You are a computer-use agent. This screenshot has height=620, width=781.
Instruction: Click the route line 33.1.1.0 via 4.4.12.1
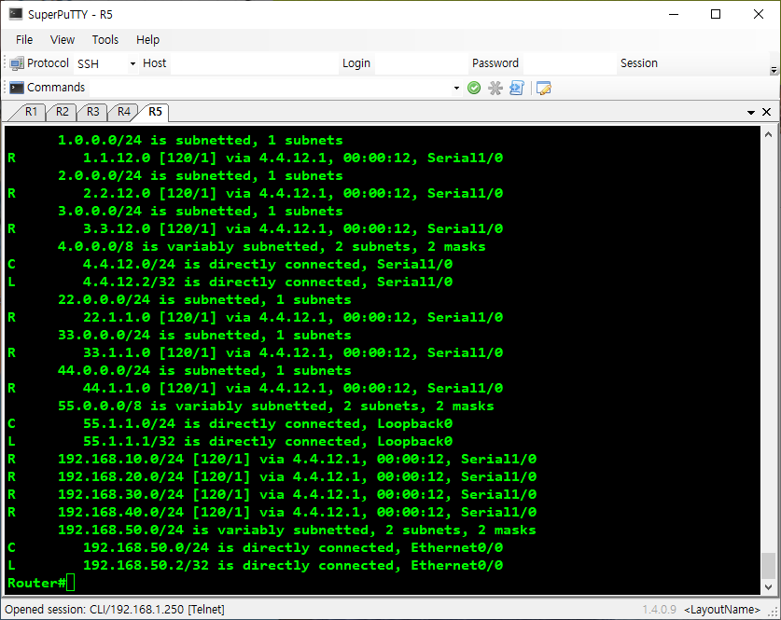point(255,352)
